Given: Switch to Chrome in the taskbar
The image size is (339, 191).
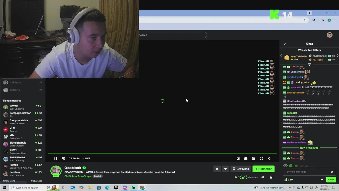Looking at the screenshot, I should click(x=142, y=188).
